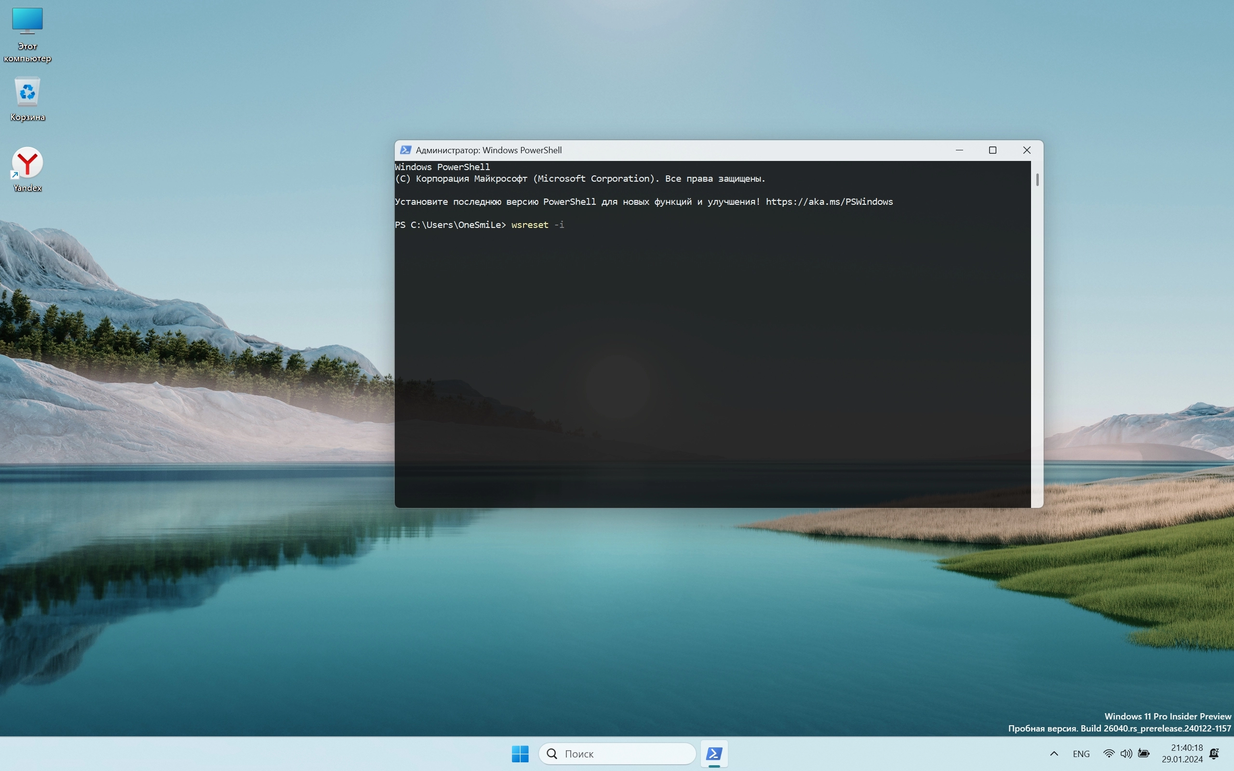
Task: Click the volume speaker tray icon
Action: click(1126, 753)
